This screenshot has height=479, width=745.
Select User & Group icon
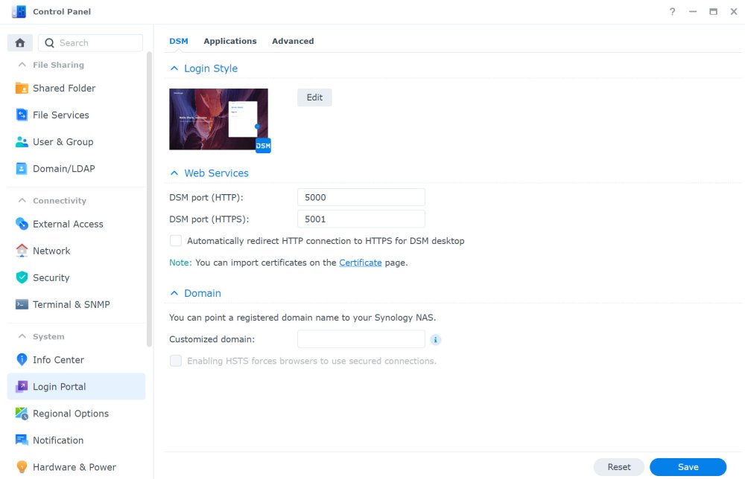click(22, 142)
